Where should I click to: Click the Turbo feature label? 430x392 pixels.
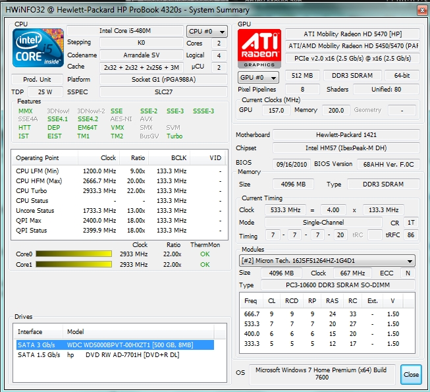(175, 136)
